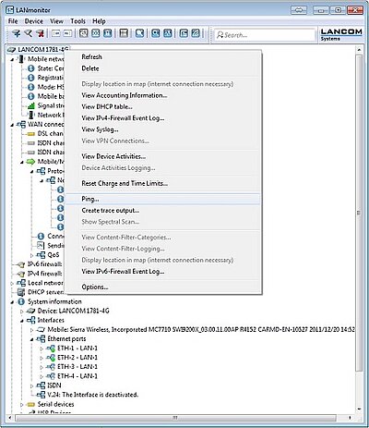
Task: Select the V.24: The Interface is deactivated row
Action: click(92, 395)
